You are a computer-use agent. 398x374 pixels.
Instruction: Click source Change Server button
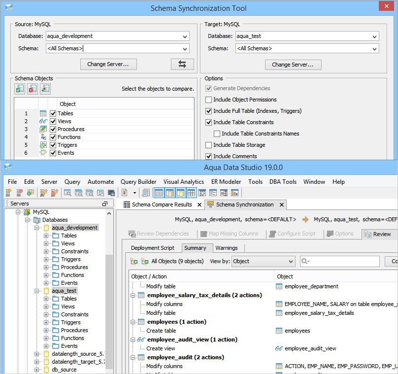tap(108, 64)
